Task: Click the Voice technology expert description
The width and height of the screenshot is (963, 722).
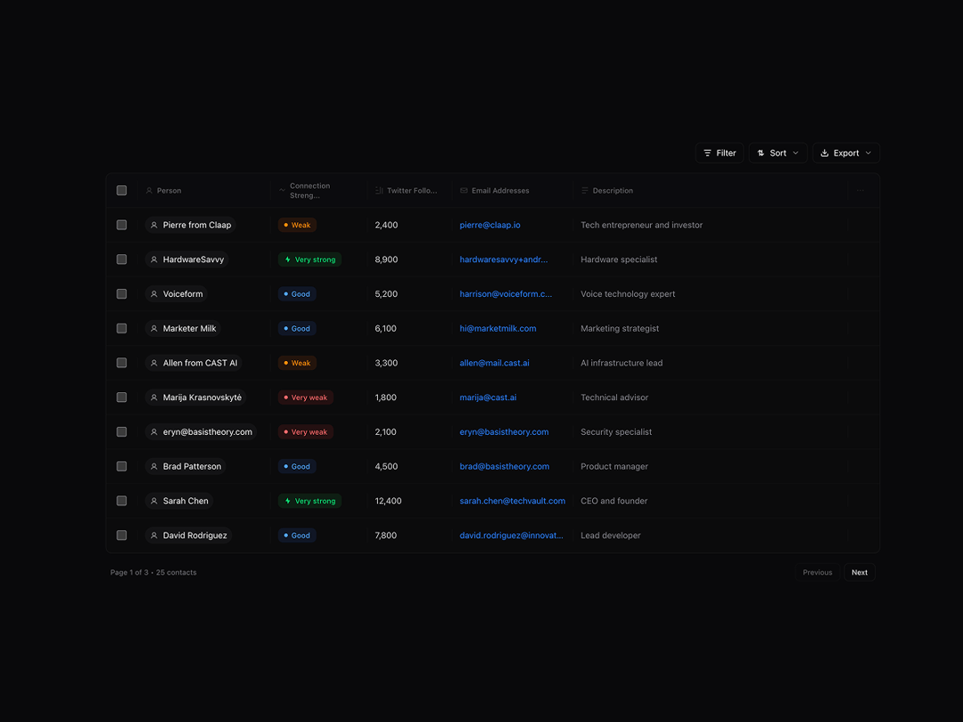Action: click(x=628, y=294)
